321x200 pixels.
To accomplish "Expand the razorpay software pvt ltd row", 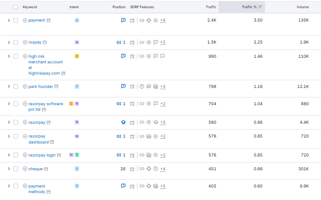I will point(8,104).
